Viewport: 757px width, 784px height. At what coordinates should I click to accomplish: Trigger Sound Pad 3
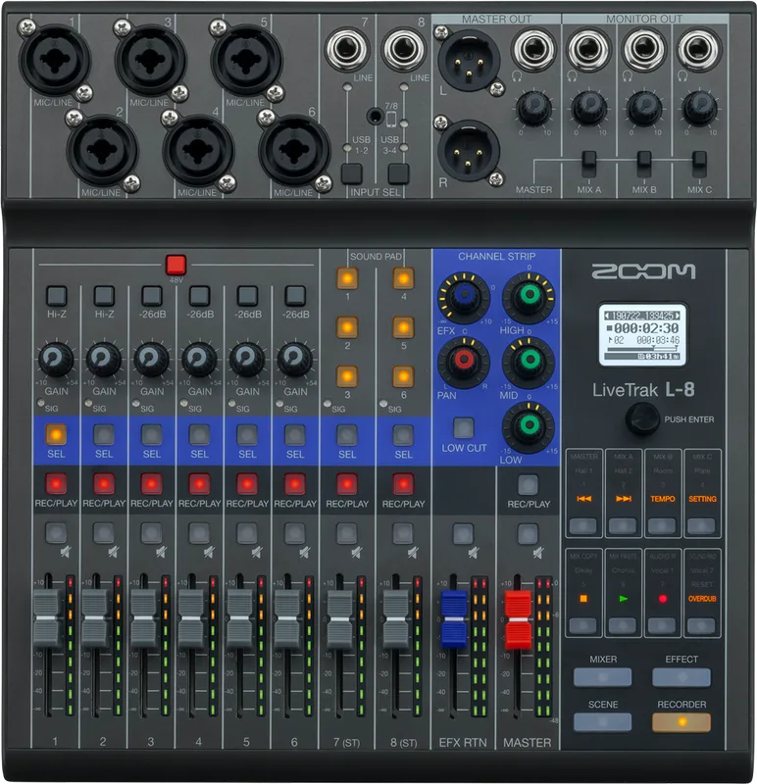pos(347,376)
